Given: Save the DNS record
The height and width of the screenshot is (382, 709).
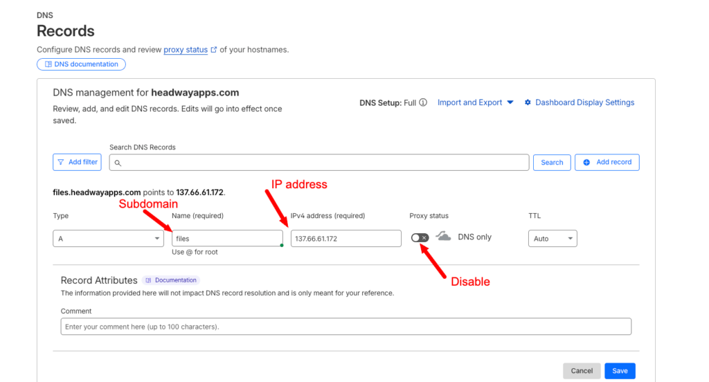Looking at the screenshot, I should [620, 371].
